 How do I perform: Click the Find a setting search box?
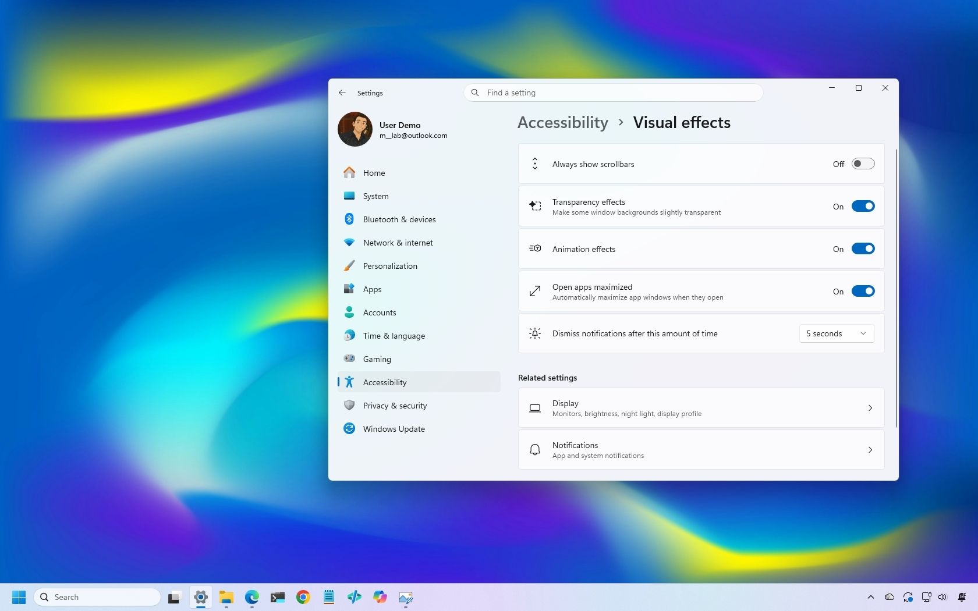(613, 93)
